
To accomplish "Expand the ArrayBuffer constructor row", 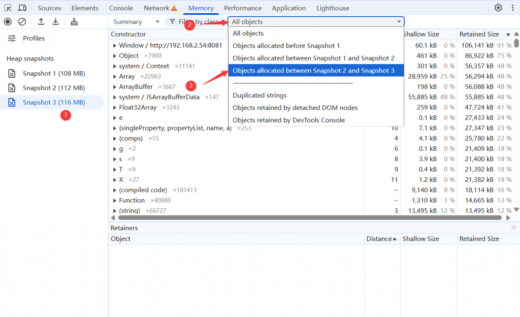I will 115,87.
